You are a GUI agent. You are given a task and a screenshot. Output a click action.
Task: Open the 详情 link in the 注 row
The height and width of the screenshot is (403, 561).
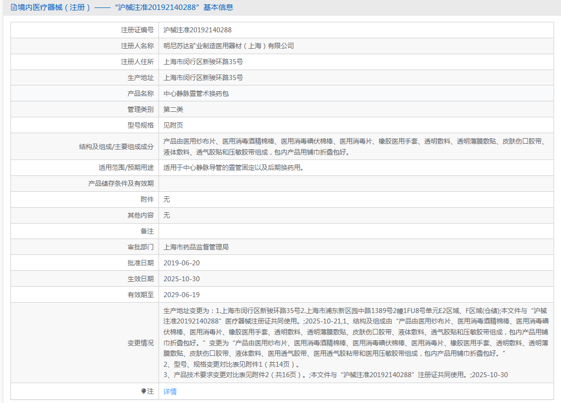tap(170, 392)
